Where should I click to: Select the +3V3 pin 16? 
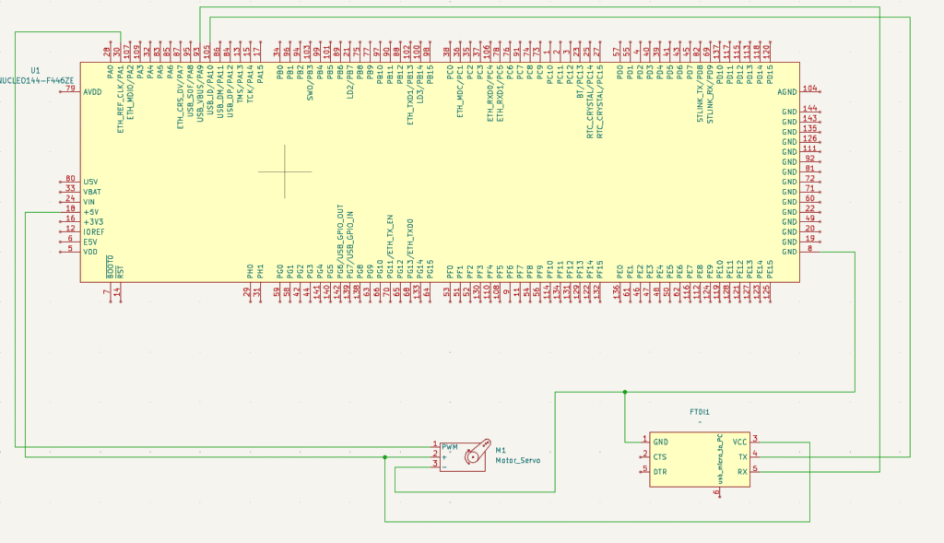point(71,221)
